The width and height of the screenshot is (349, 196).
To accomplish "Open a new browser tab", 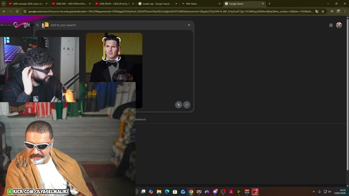I will pos(269,4).
